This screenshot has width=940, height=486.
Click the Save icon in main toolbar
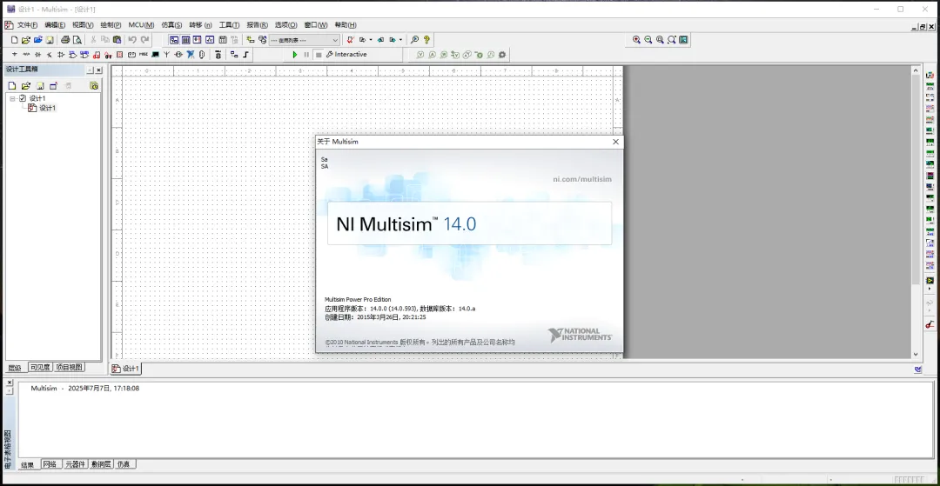coord(50,40)
